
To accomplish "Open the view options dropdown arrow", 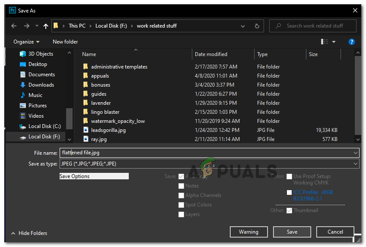I will tap(334, 42).
